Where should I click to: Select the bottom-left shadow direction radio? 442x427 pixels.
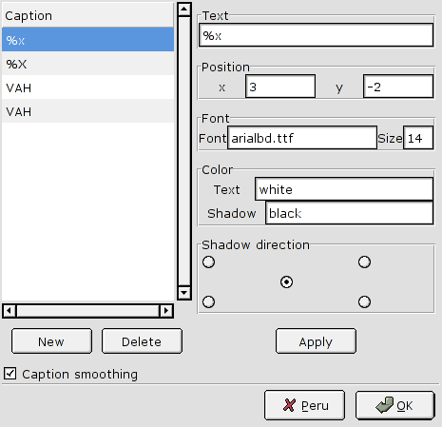pos(208,301)
